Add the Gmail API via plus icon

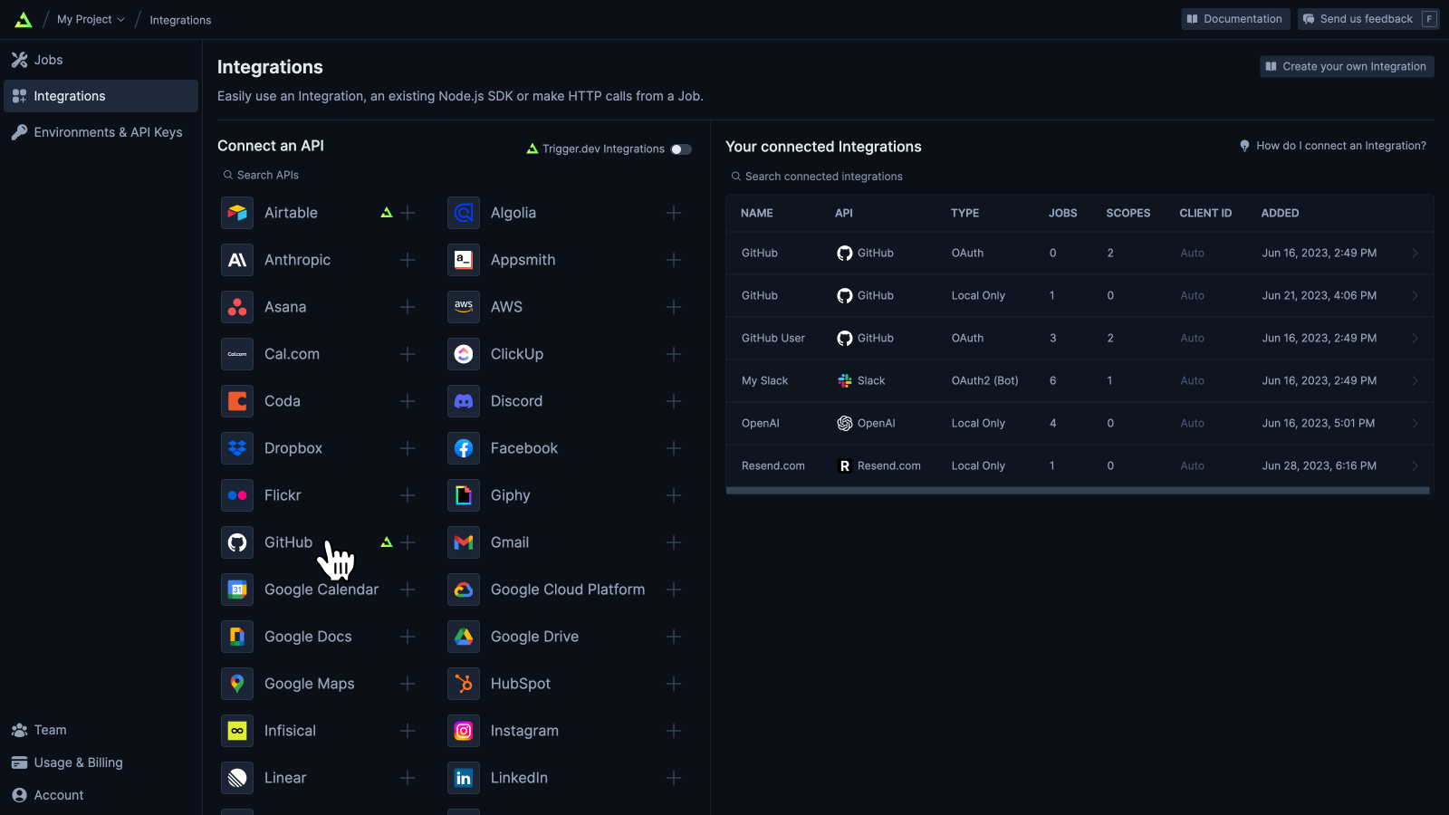[674, 542]
